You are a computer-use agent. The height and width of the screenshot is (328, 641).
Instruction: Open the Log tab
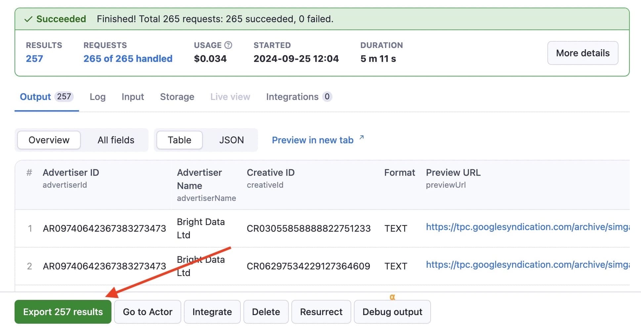(97, 97)
